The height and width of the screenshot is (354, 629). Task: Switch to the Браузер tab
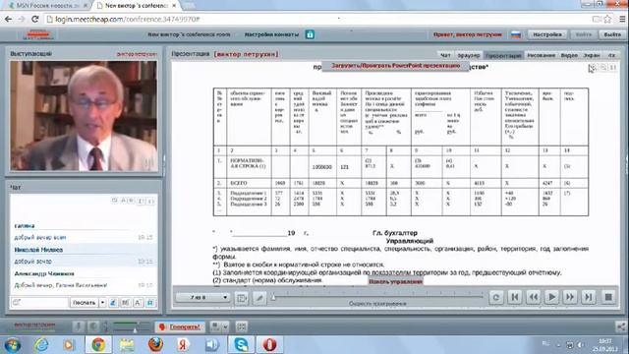coord(469,55)
